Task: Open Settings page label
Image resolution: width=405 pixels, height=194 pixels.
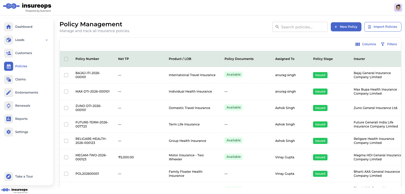Action: click(x=22, y=132)
